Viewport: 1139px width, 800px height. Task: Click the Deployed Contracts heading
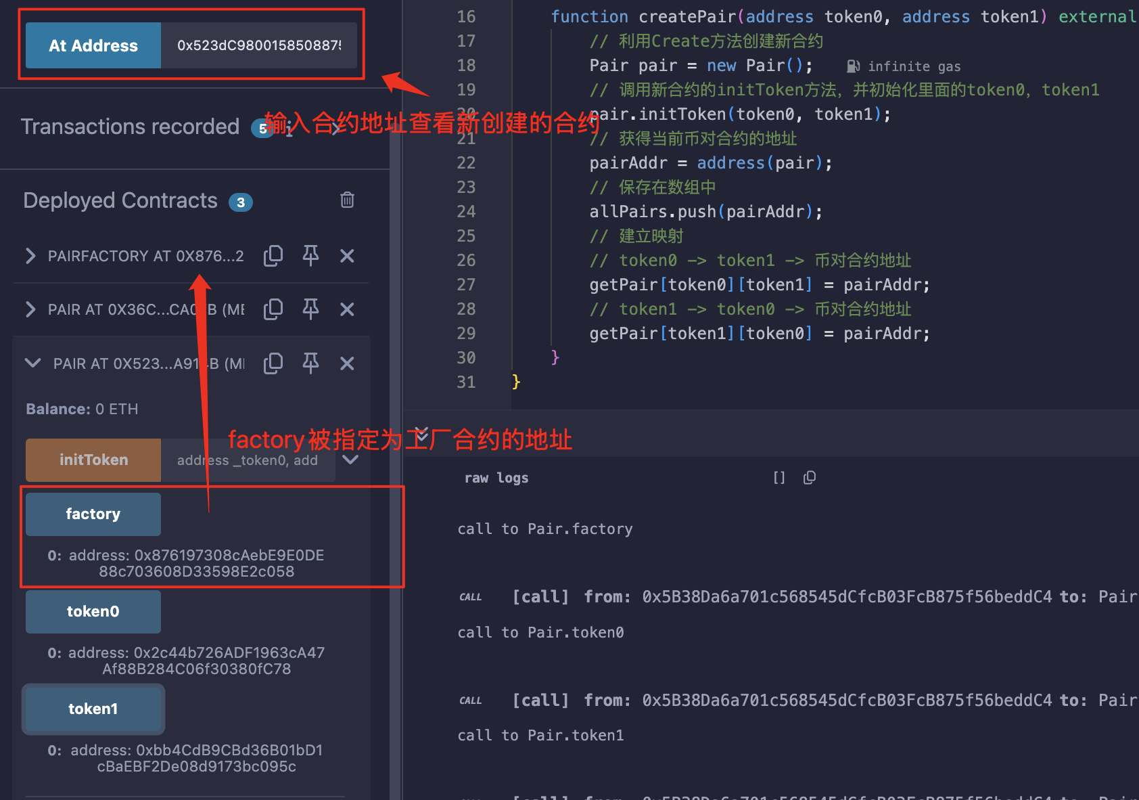(120, 200)
